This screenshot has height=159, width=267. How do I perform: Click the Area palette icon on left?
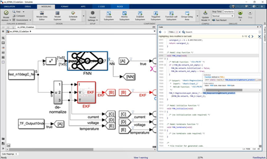tap(3, 62)
